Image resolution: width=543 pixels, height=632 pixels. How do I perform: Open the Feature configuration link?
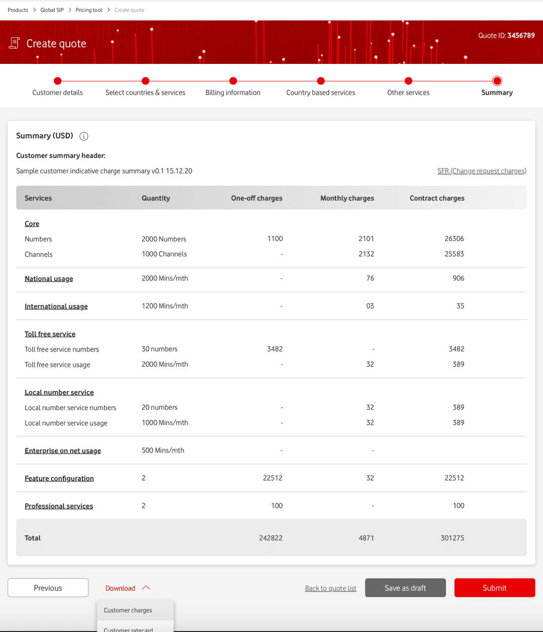pyautogui.click(x=59, y=479)
